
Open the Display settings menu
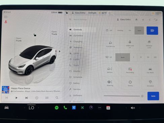75,71
